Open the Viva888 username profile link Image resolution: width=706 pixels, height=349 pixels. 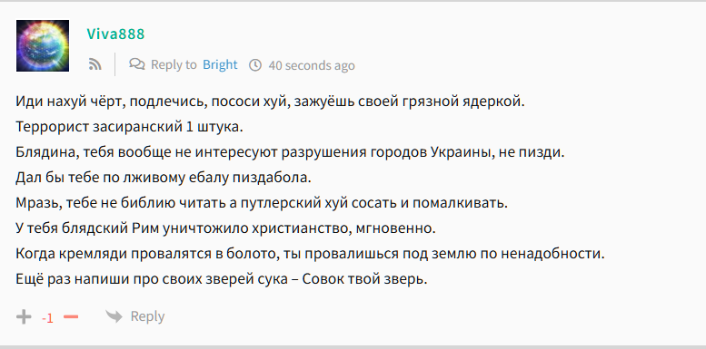(x=115, y=34)
